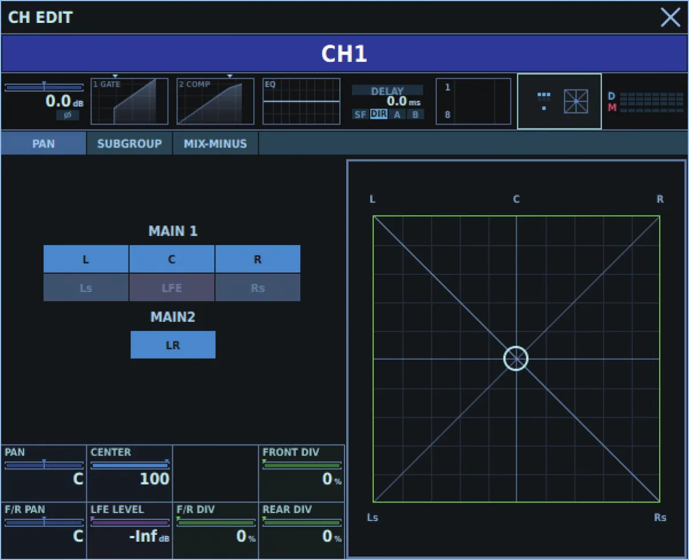The image size is (689, 560).
Task: Enable the Rs surround assignment
Action: [x=258, y=287]
